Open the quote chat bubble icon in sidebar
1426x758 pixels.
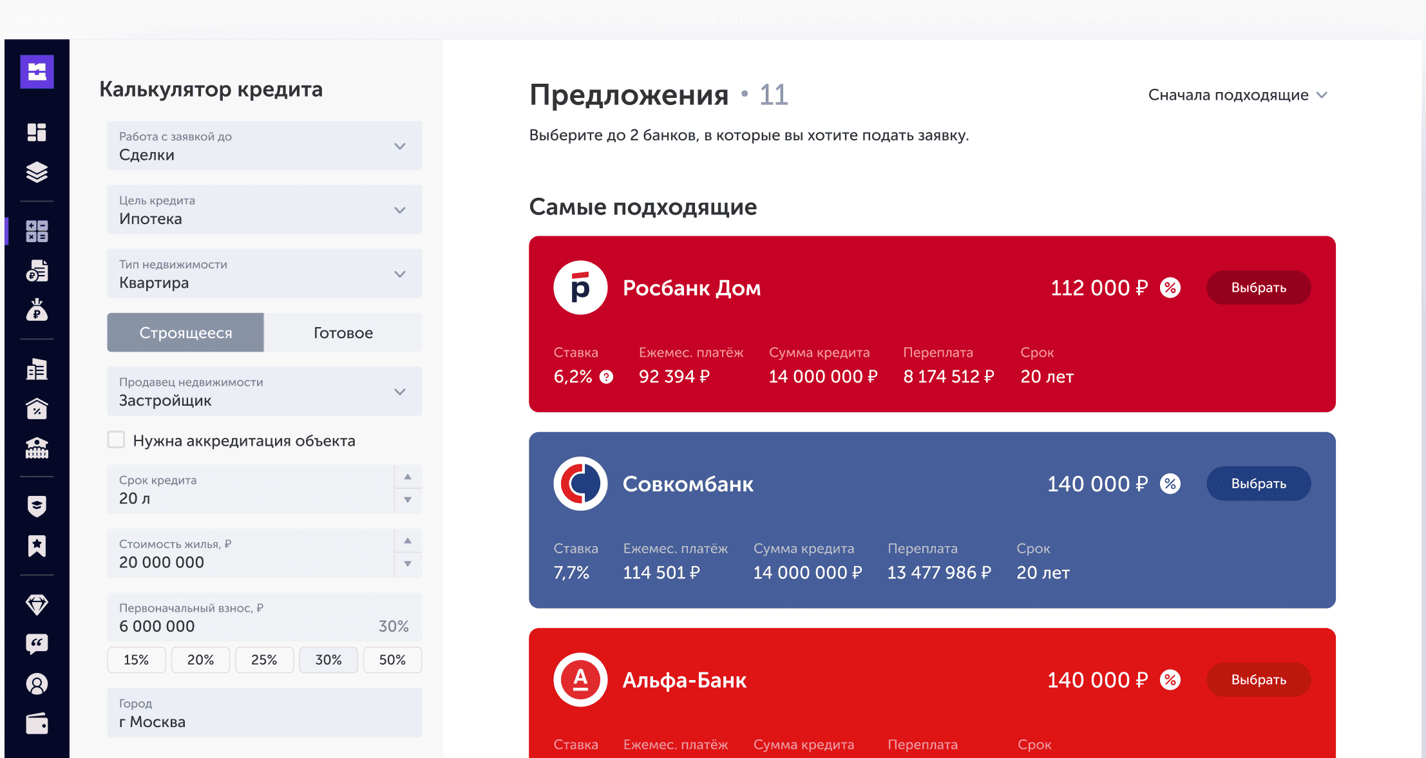pos(37,644)
